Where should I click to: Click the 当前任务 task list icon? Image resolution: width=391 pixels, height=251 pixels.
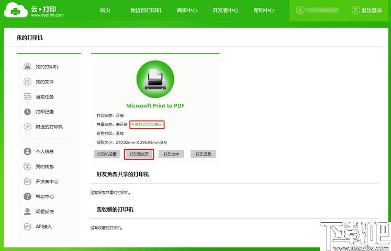(27, 97)
